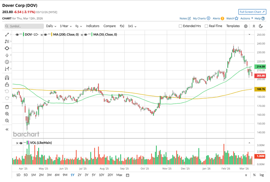Open the Indicators menu
This screenshot has height=182, width=270.
(92, 26)
